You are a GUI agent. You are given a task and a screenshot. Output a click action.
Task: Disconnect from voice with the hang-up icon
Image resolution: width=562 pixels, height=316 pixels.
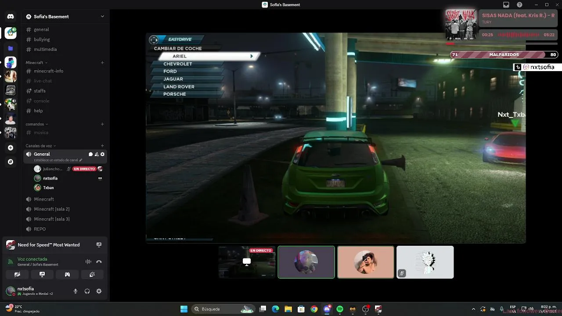99,262
